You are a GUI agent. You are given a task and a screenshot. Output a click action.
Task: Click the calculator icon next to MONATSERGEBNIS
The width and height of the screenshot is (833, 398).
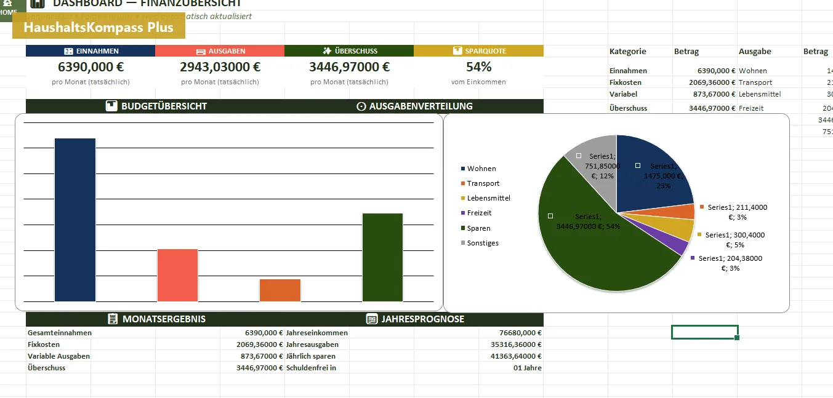coord(113,319)
